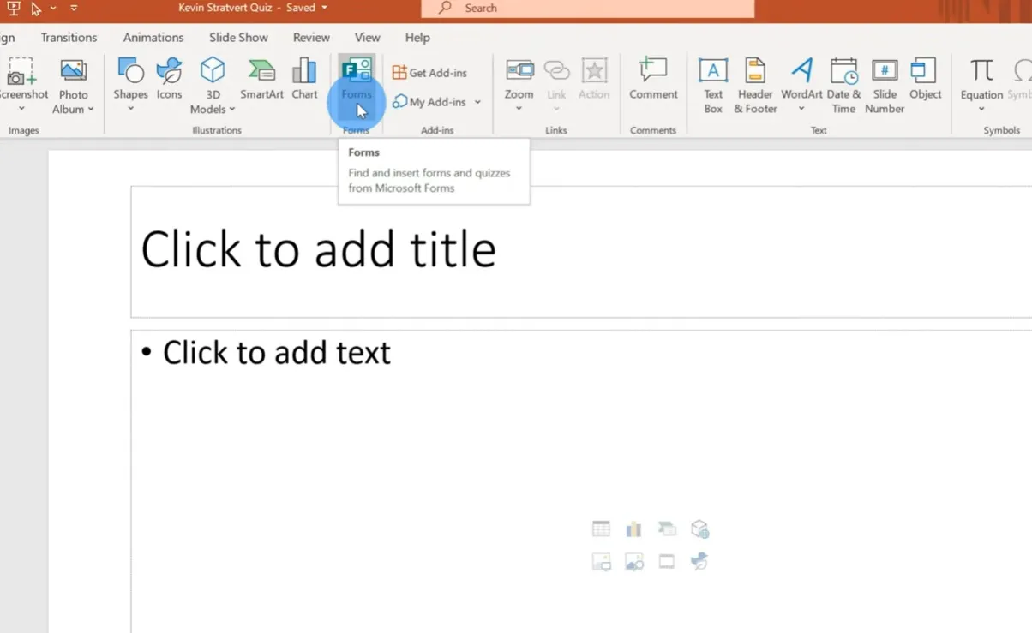Open the Slide Show tab
Screen dimensions: 1032x633
(x=238, y=38)
